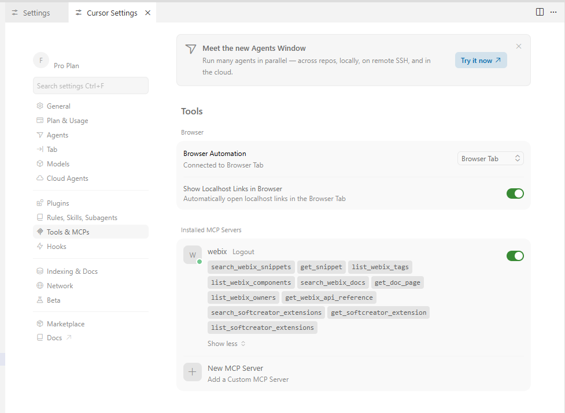Open the more actions ellipsis menu
This screenshot has height=413, width=565.
pyautogui.click(x=553, y=12)
